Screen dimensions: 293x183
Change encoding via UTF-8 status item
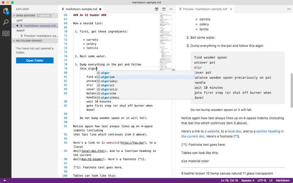(262, 180)
